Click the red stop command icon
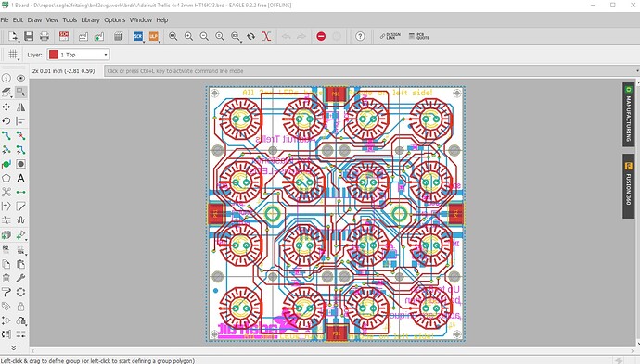 click(321, 36)
